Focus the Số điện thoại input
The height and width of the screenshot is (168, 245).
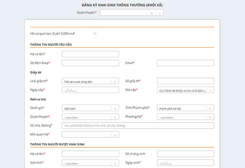[90, 63]
